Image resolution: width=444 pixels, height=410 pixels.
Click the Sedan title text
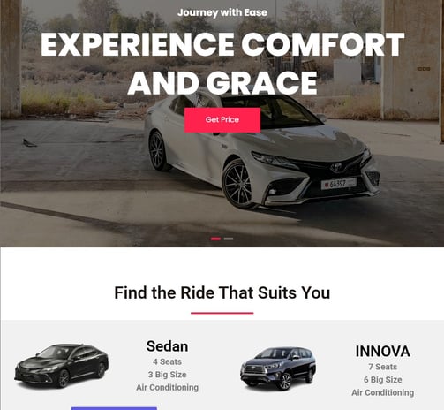coord(167,346)
